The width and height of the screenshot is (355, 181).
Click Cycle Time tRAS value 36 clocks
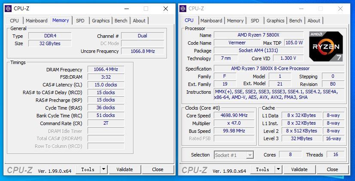tap(106, 108)
